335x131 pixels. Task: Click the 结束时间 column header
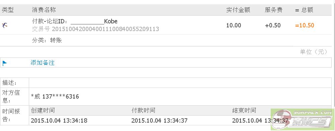244,110
